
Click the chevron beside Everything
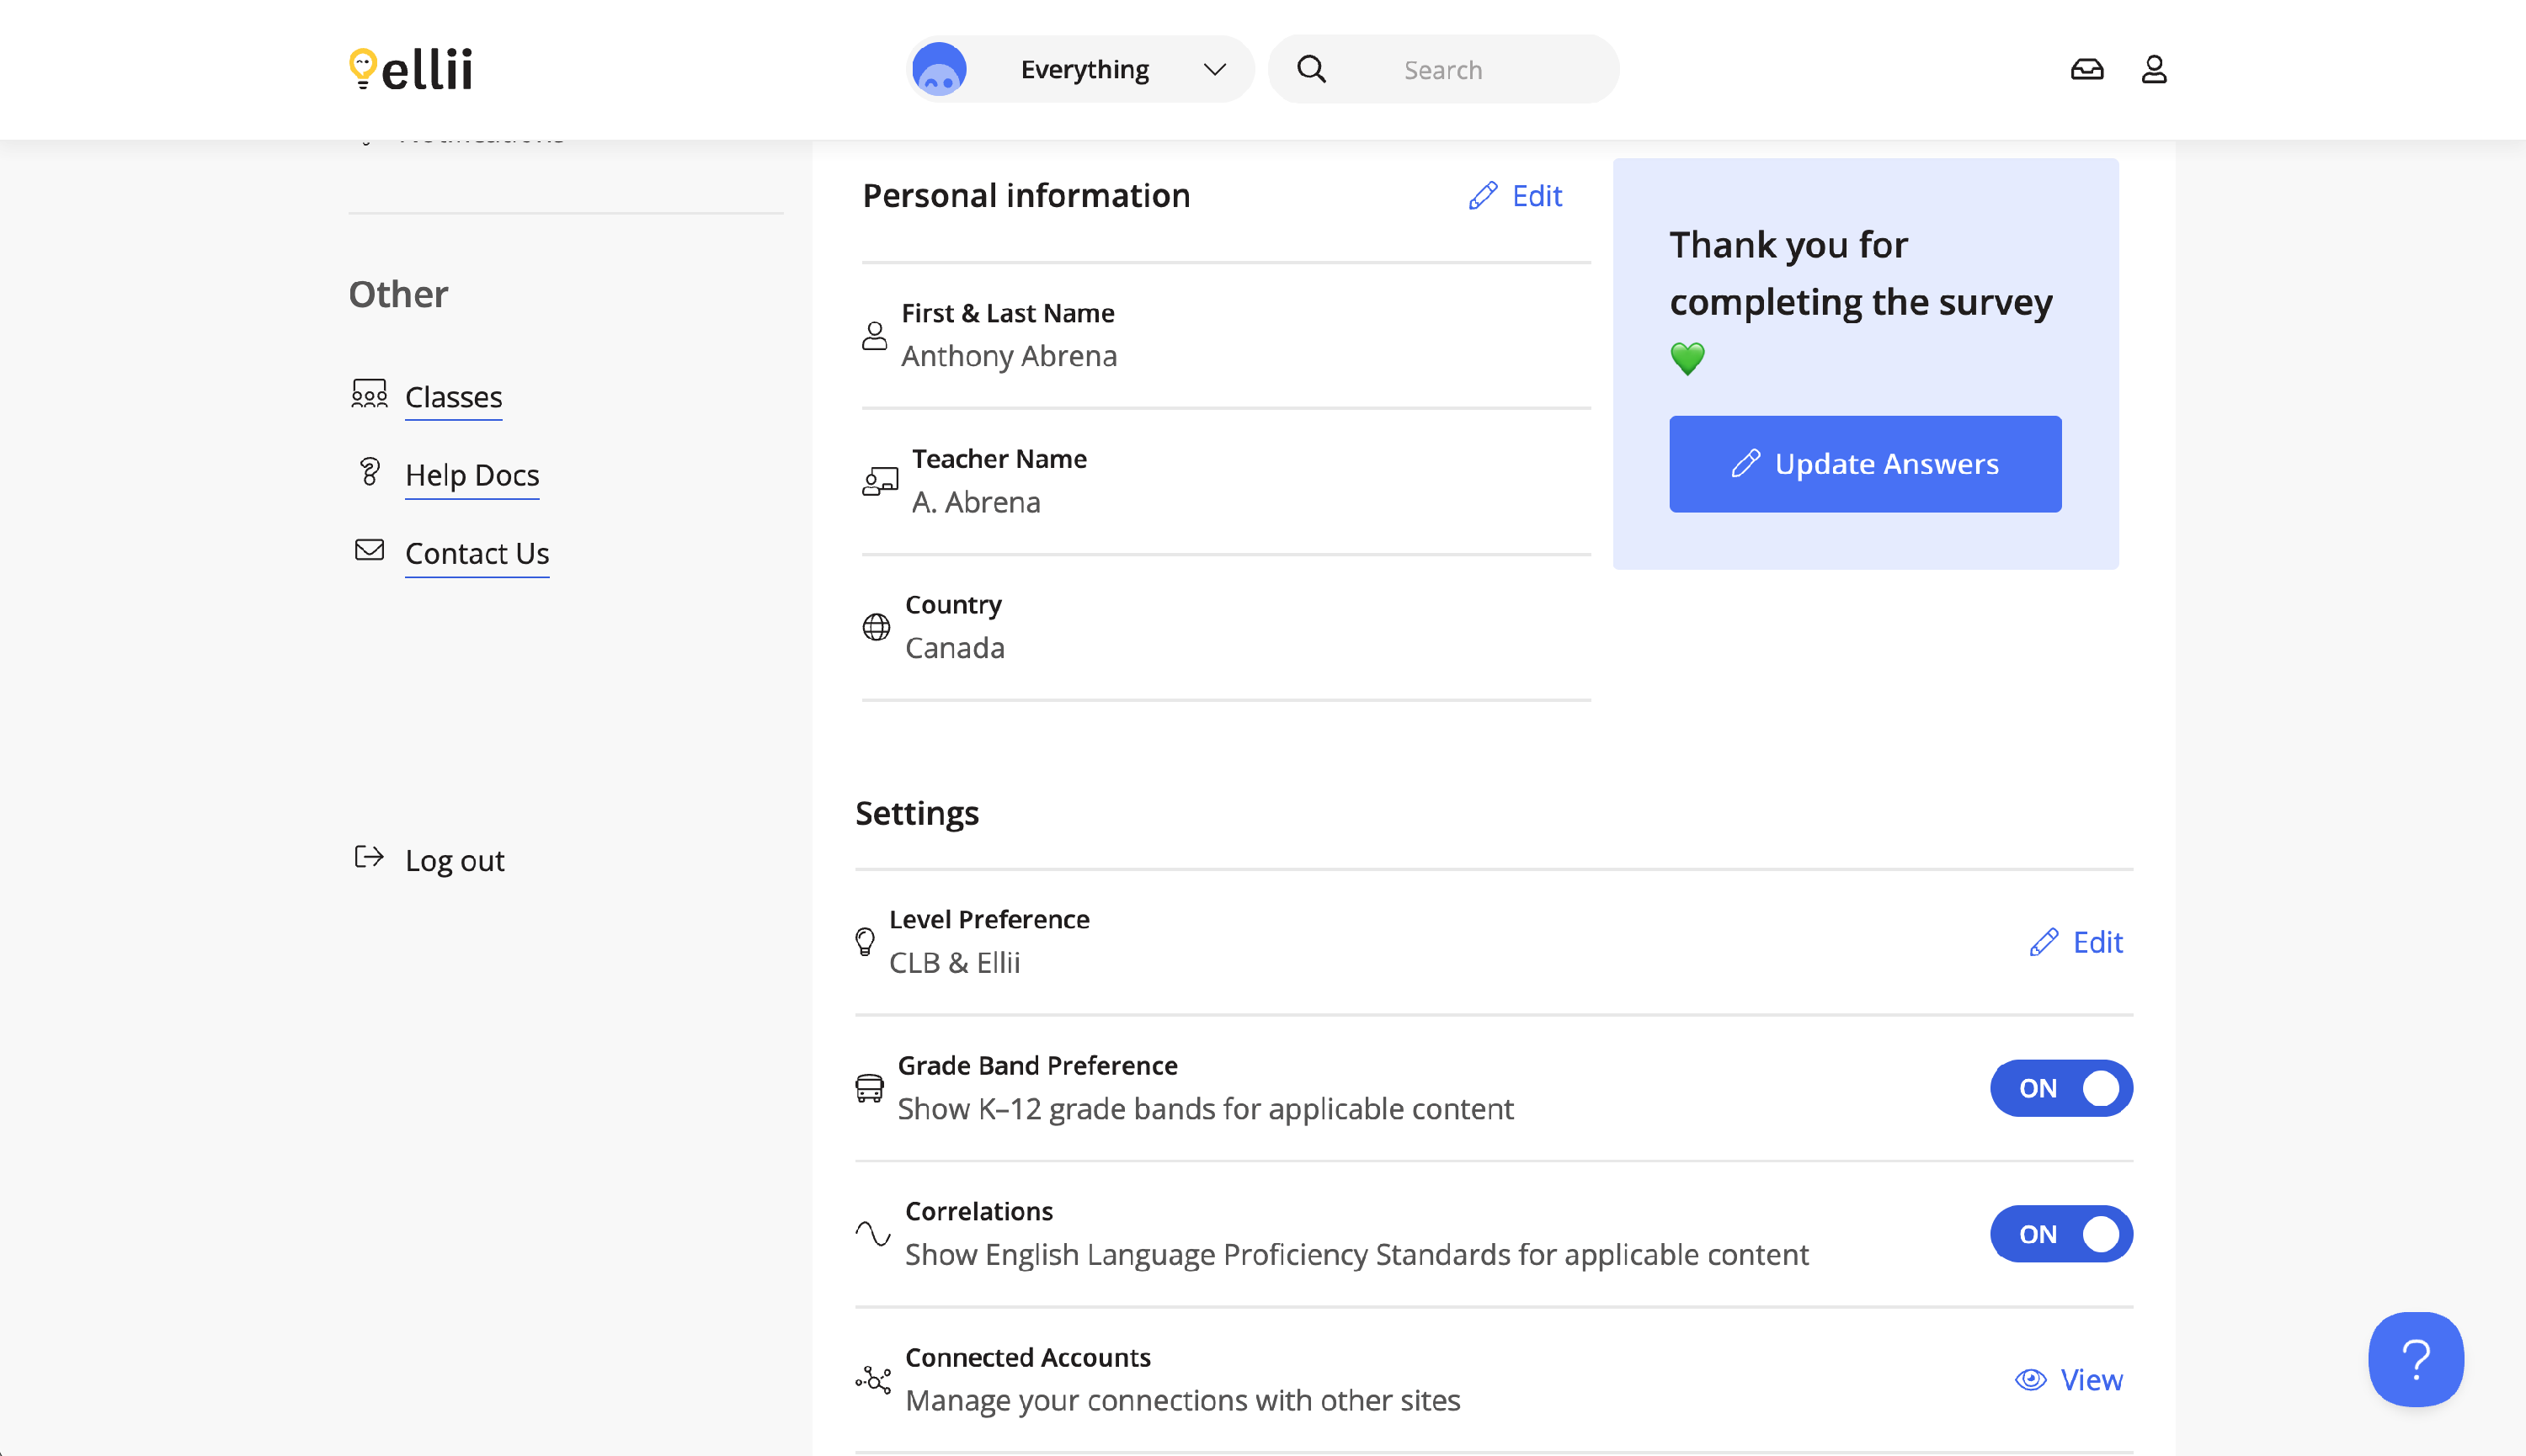pos(1214,69)
